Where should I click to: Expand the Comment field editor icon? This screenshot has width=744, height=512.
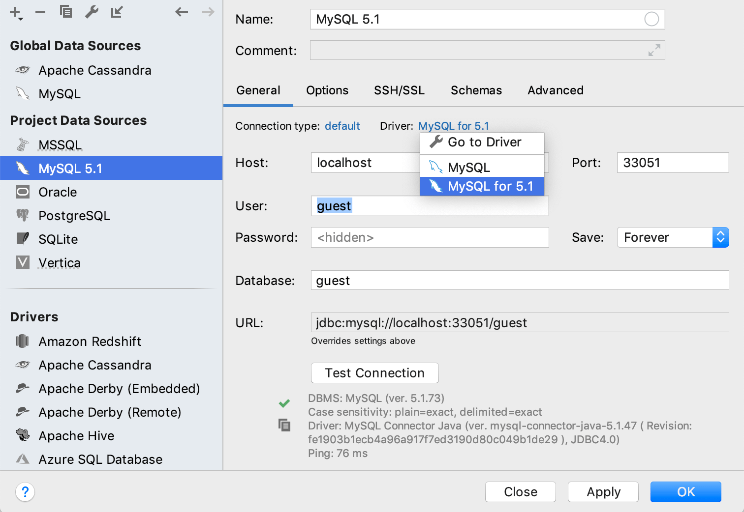coord(654,50)
